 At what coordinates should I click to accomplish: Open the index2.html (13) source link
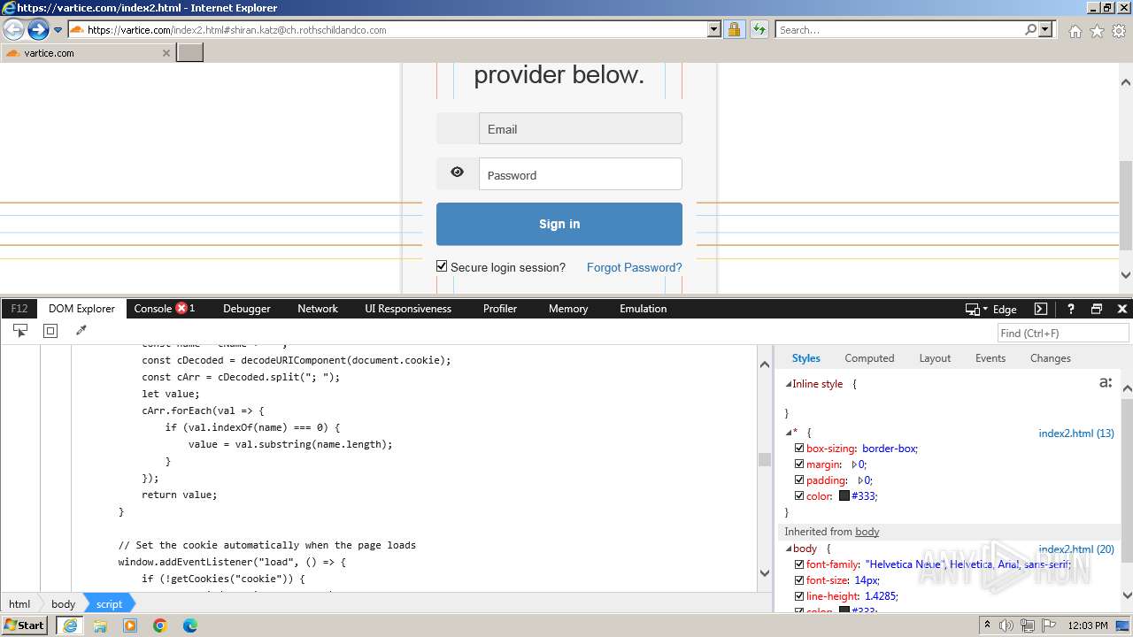[x=1076, y=434]
